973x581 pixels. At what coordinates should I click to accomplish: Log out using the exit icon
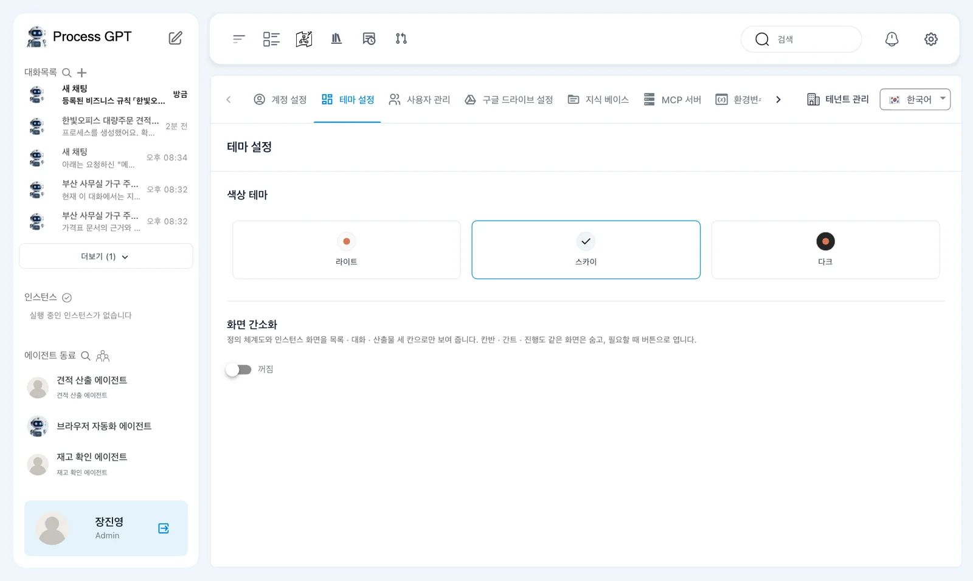(x=164, y=528)
